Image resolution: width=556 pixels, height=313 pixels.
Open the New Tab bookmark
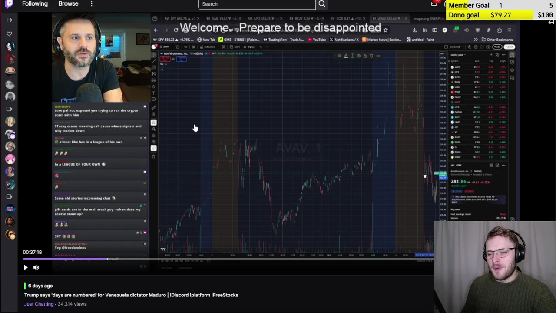coord(207,40)
